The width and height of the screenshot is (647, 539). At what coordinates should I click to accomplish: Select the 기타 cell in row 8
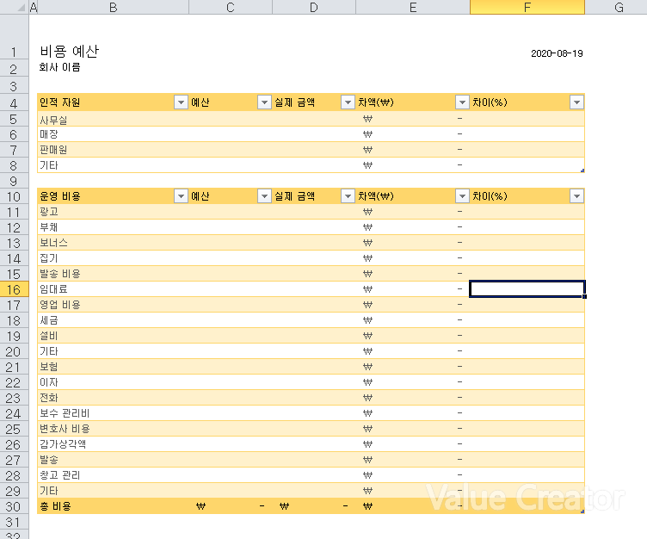pyautogui.click(x=113, y=165)
